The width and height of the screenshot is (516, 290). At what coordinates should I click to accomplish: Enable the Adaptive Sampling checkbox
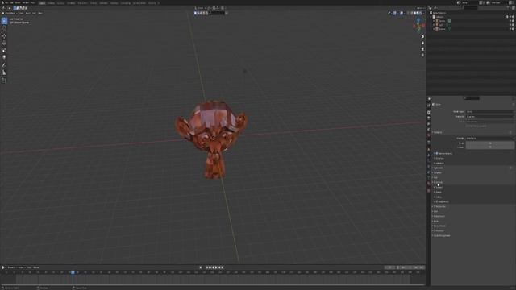click(x=437, y=154)
